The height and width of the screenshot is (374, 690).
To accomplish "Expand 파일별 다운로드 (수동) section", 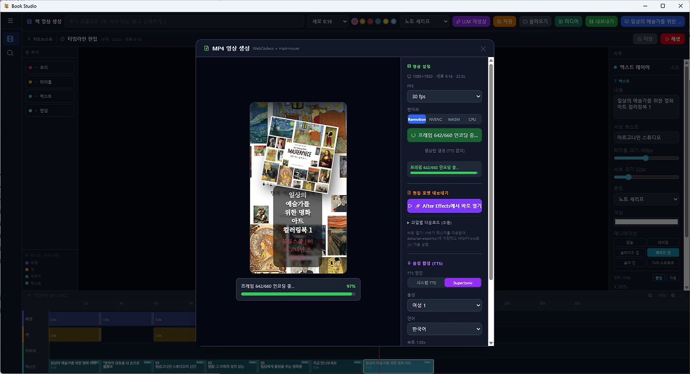I will pyautogui.click(x=429, y=222).
